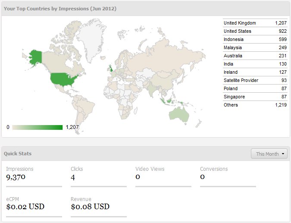Click the 249 value for Malaysia

point(283,47)
